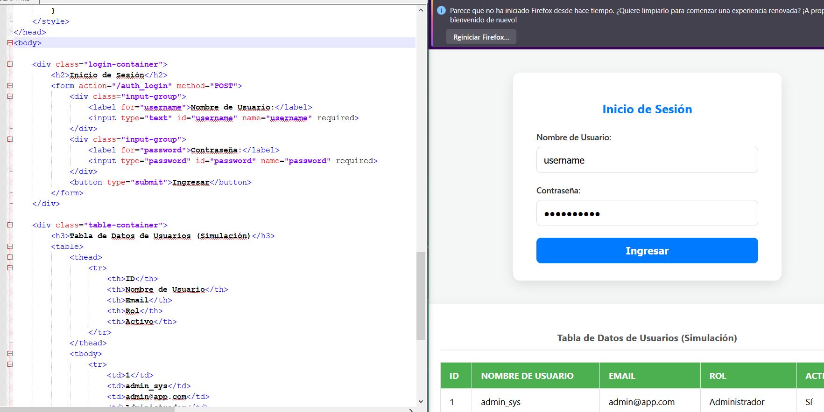This screenshot has width=824, height=412.
Task: Click the editor's vertical scrollbar up arrow
Action: 421,10
